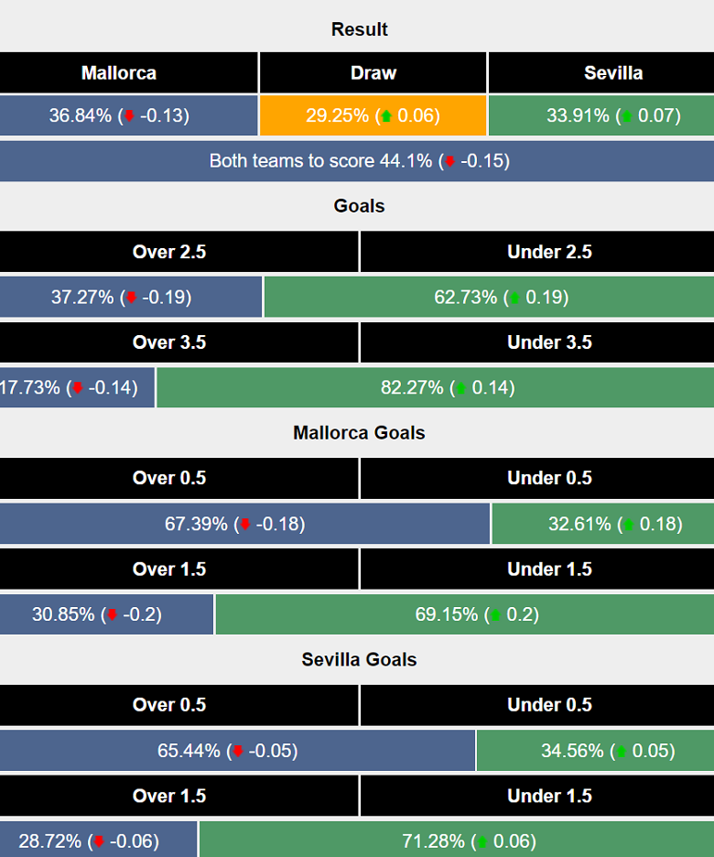The width and height of the screenshot is (714, 857).
Task: Click the Sevilla Goals section title
Action: 359,659
